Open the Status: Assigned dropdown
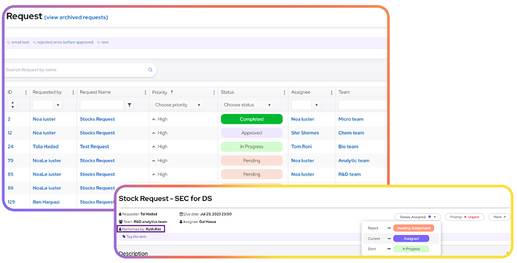 [x=418, y=217]
